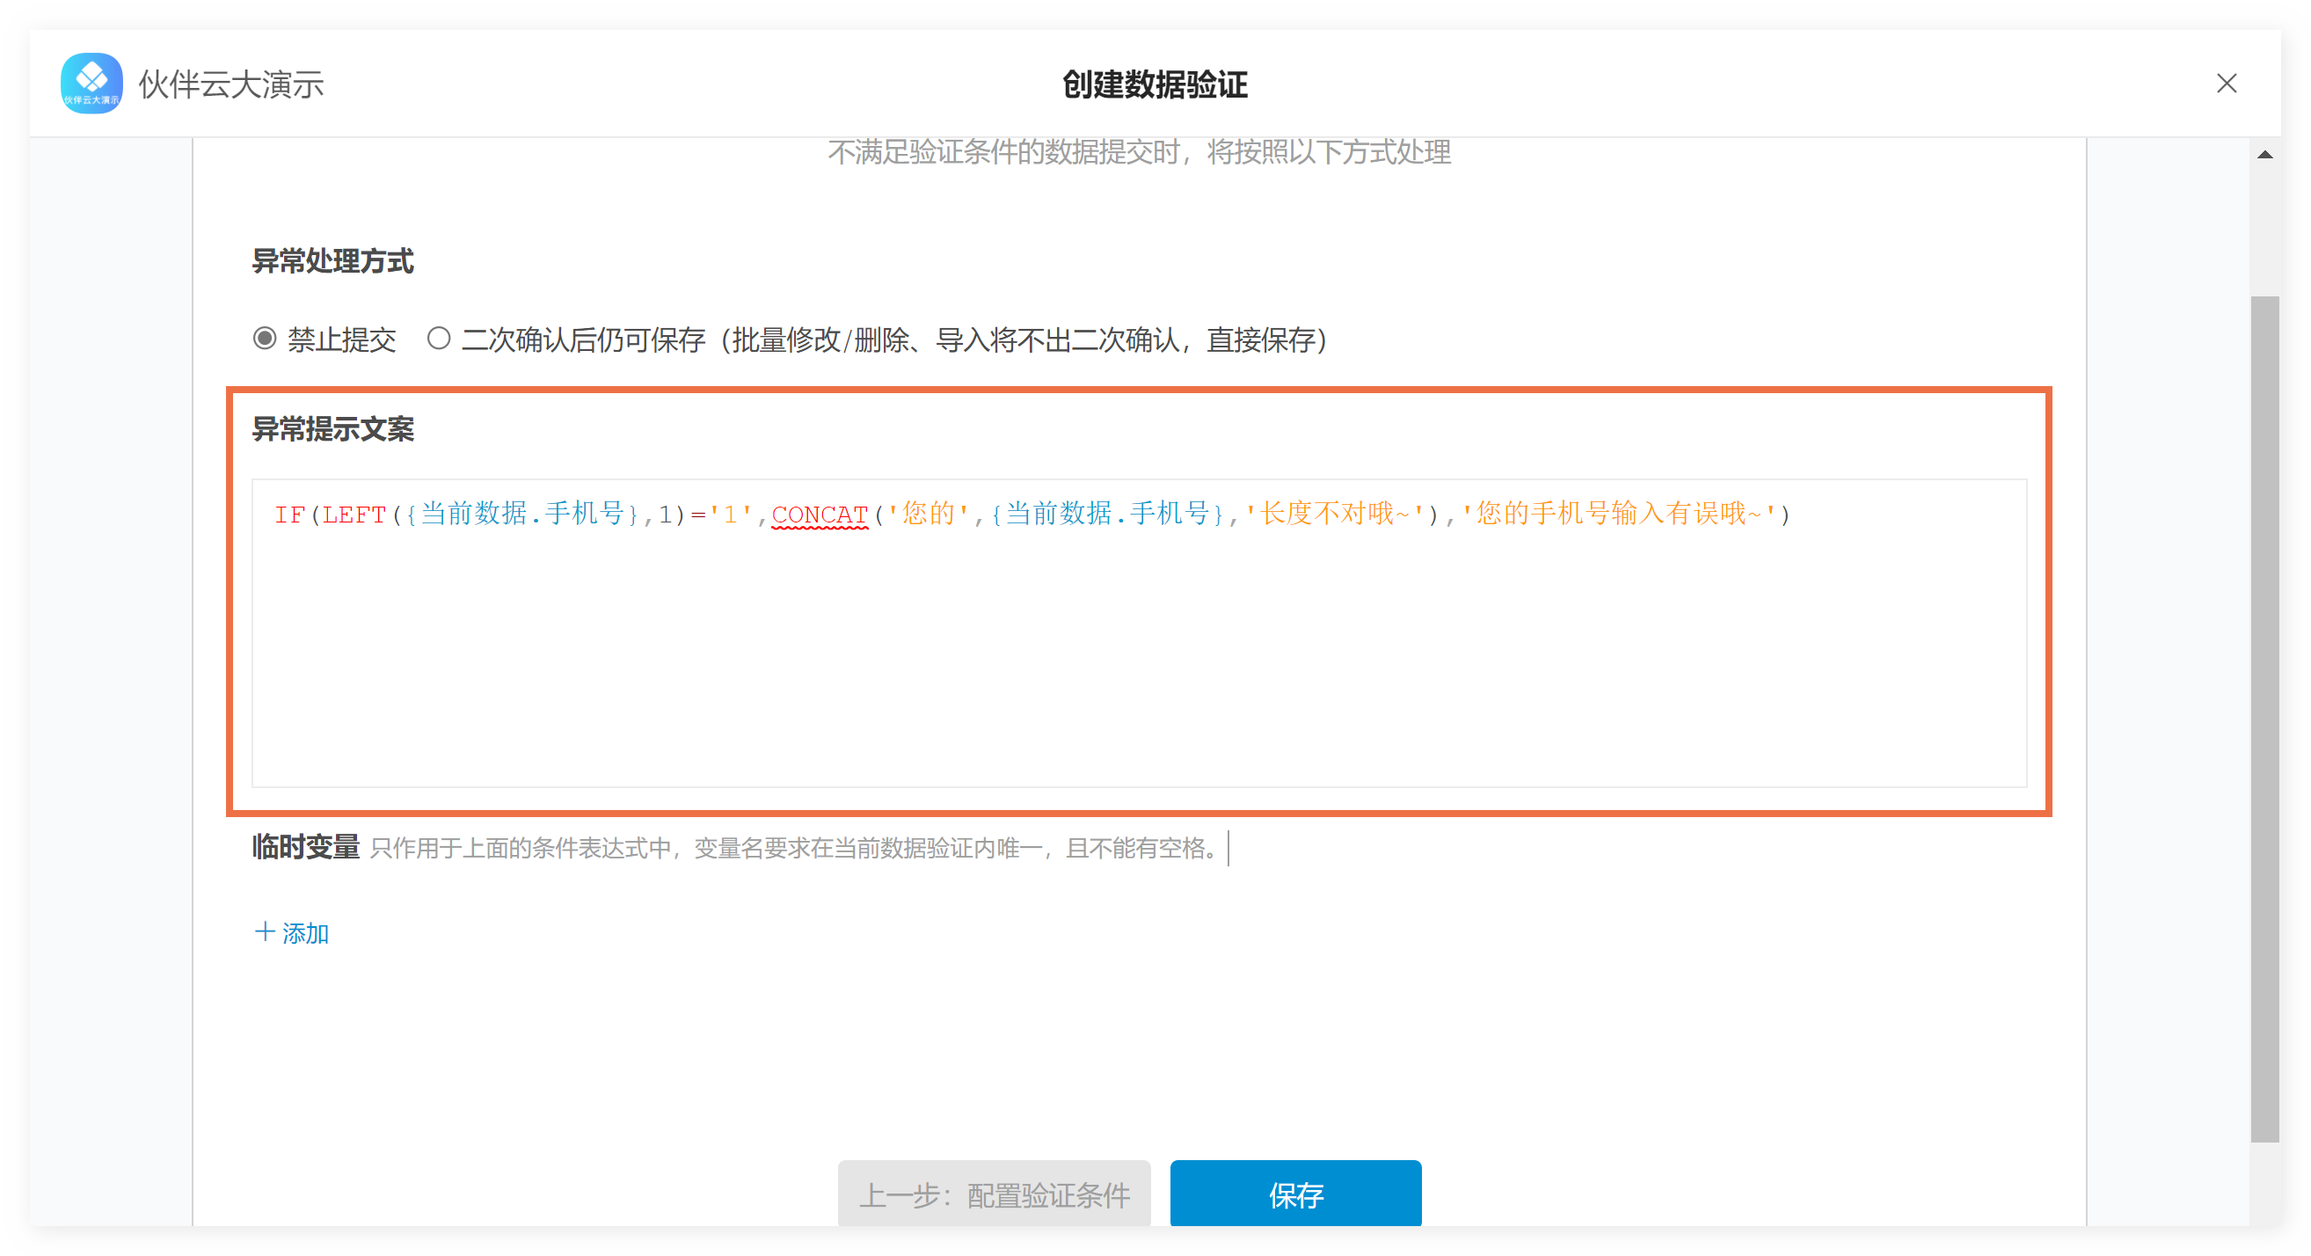Click the '长度不对哦~' string literal
Image resolution: width=2311 pixels, height=1256 pixels.
point(1334,515)
